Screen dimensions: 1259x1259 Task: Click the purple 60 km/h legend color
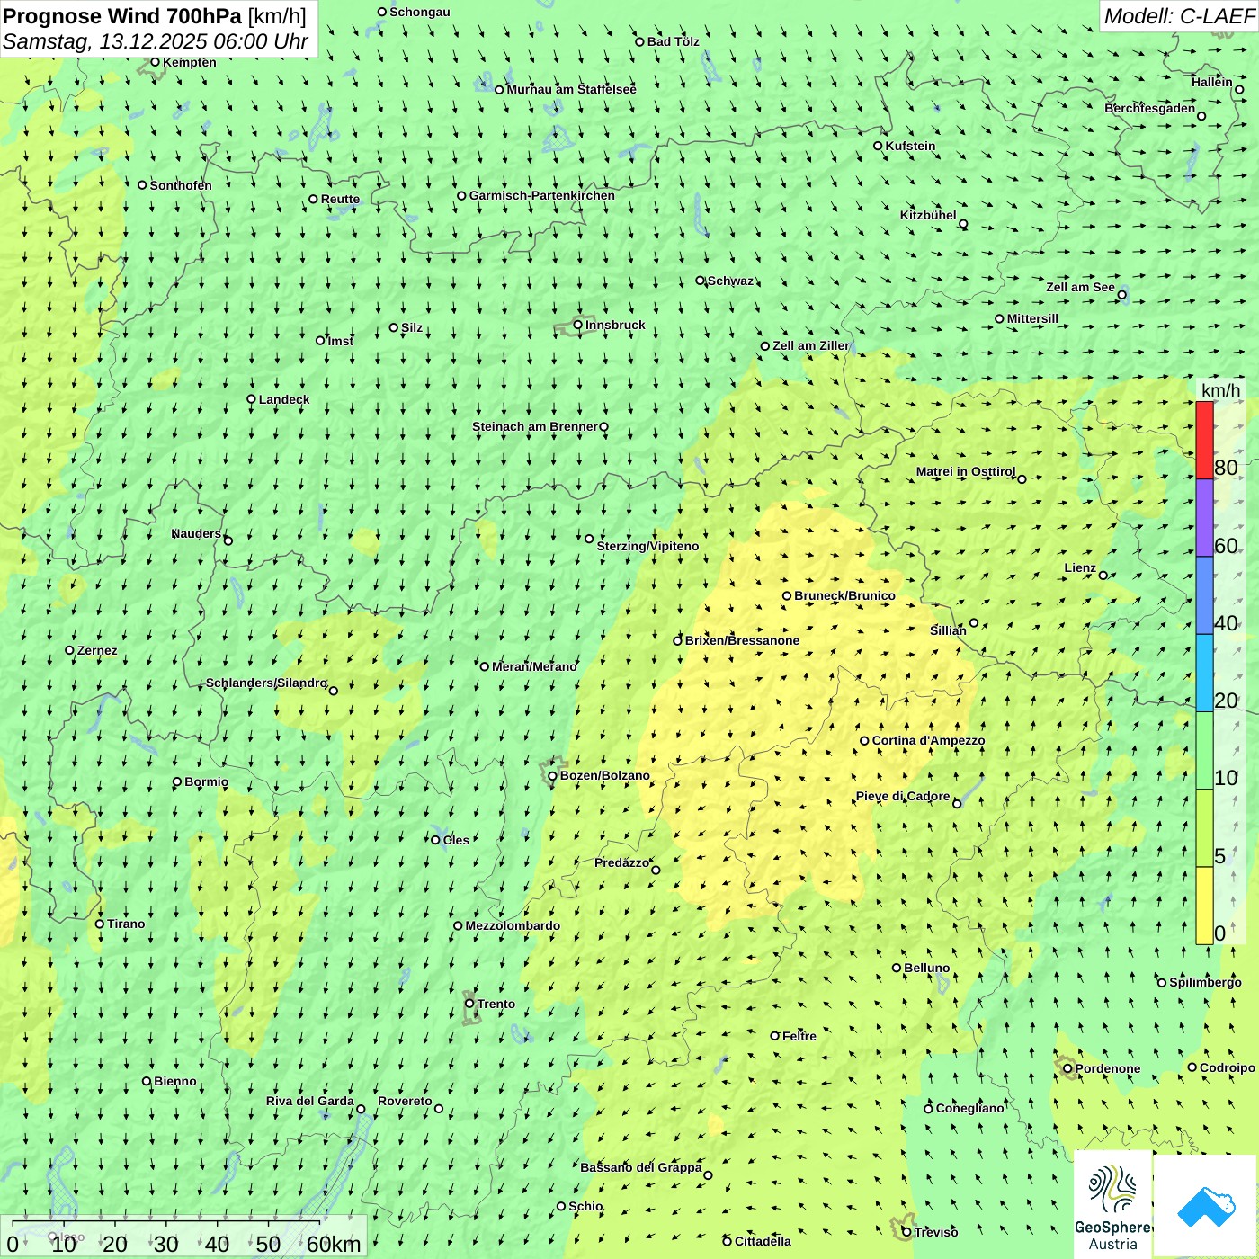(x=1204, y=518)
